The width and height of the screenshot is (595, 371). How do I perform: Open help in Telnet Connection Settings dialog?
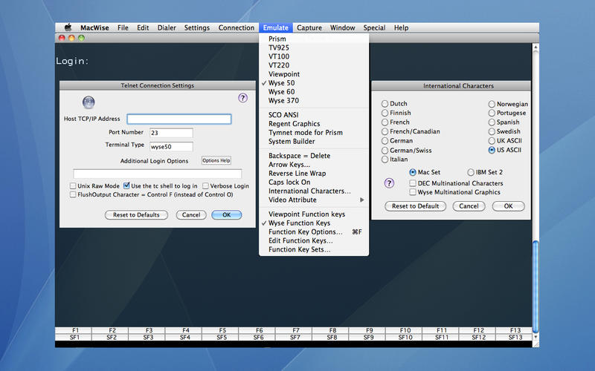point(243,98)
